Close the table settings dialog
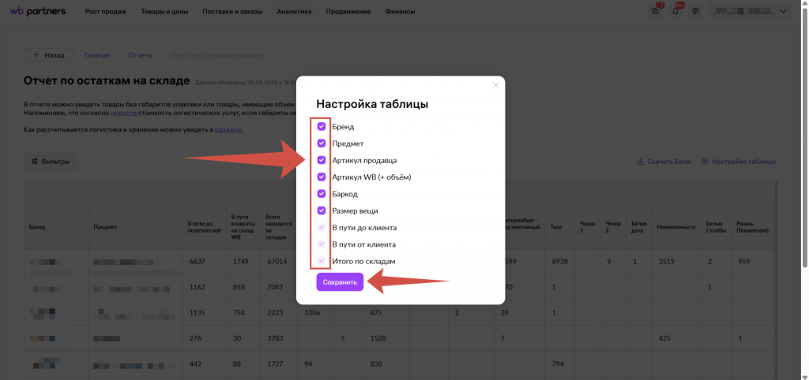 (496, 85)
